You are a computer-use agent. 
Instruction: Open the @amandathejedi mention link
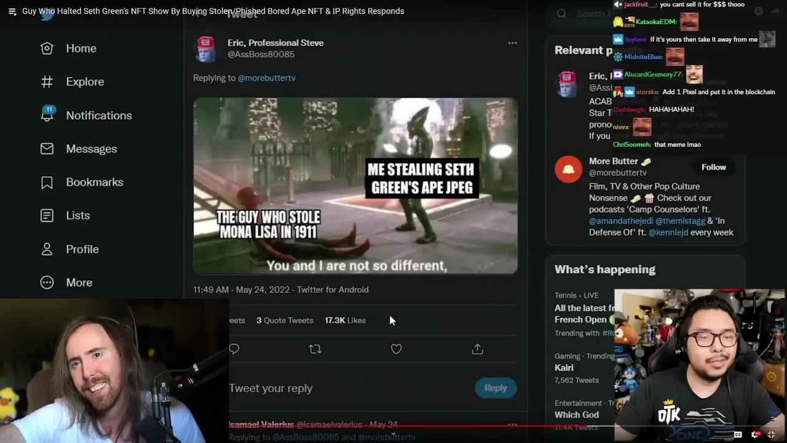click(620, 221)
